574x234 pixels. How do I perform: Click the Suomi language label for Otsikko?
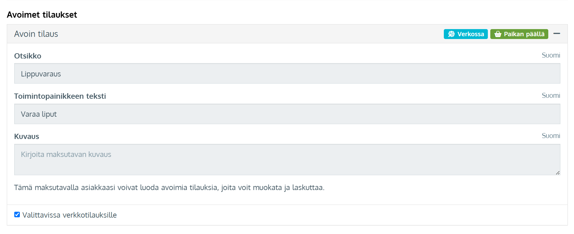pyautogui.click(x=551, y=55)
